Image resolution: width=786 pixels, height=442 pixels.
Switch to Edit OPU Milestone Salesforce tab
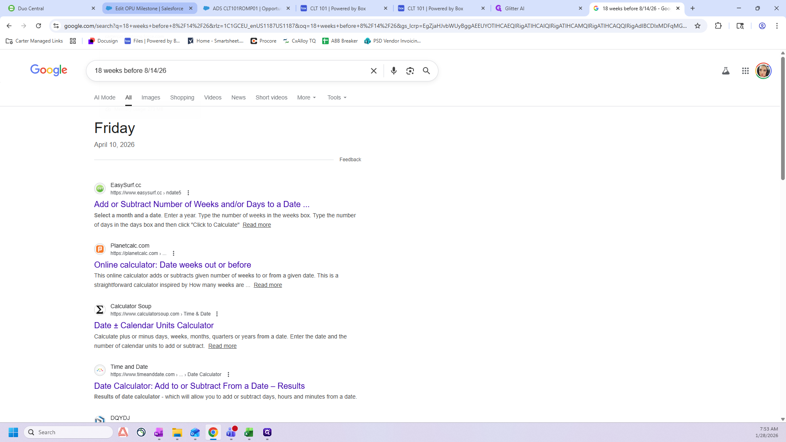pyautogui.click(x=149, y=8)
